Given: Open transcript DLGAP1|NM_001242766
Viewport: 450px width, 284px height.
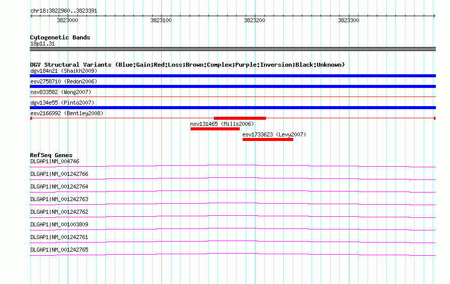Looking at the screenshot, I should click(x=59, y=174).
